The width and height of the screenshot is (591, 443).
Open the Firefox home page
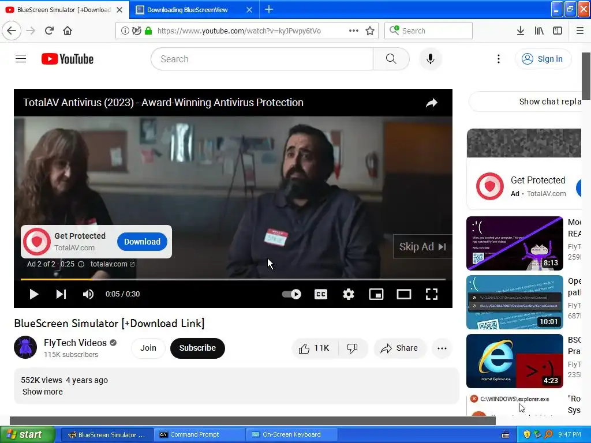click(x=68, y=31)
